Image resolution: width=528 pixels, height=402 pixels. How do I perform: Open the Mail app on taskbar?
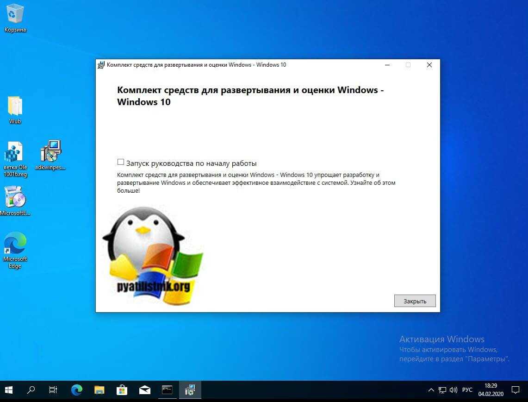(x=144, y=390)
